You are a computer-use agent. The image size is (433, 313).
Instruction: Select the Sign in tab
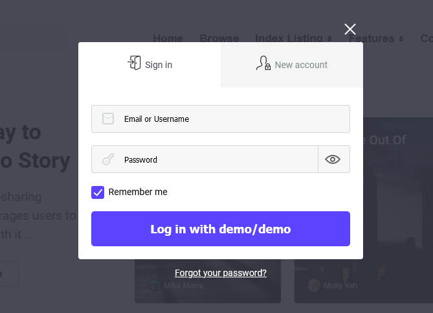tap(150, 65)
